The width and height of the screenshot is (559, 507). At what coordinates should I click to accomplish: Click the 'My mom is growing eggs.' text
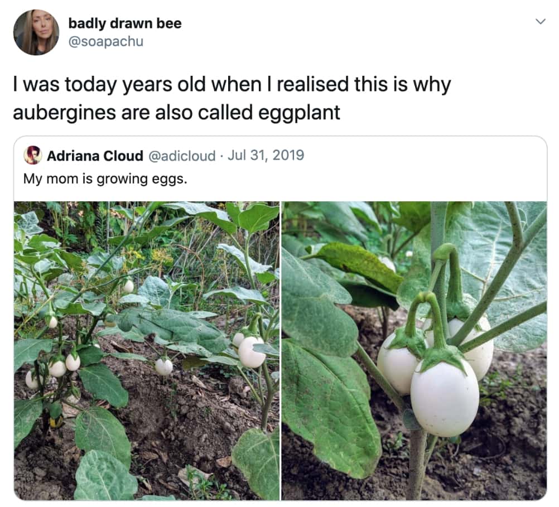click(105, 178)
